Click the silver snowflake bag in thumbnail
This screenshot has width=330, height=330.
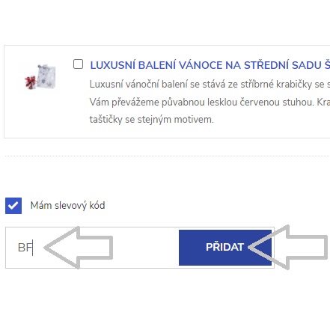pos(46,76)
